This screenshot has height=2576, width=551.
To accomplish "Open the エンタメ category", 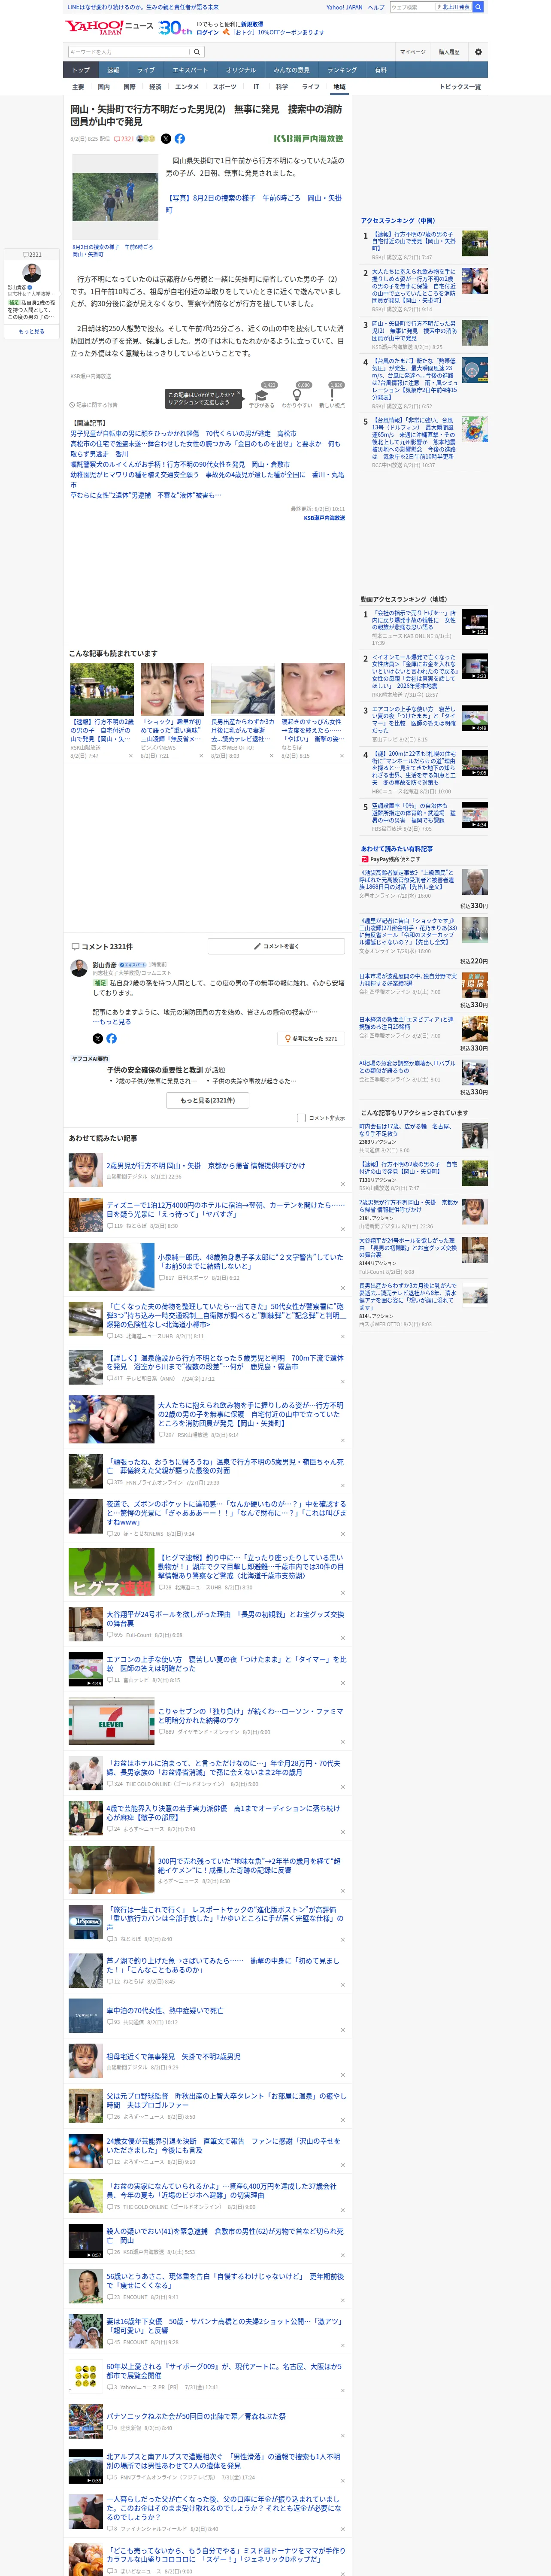I will 187,87.
